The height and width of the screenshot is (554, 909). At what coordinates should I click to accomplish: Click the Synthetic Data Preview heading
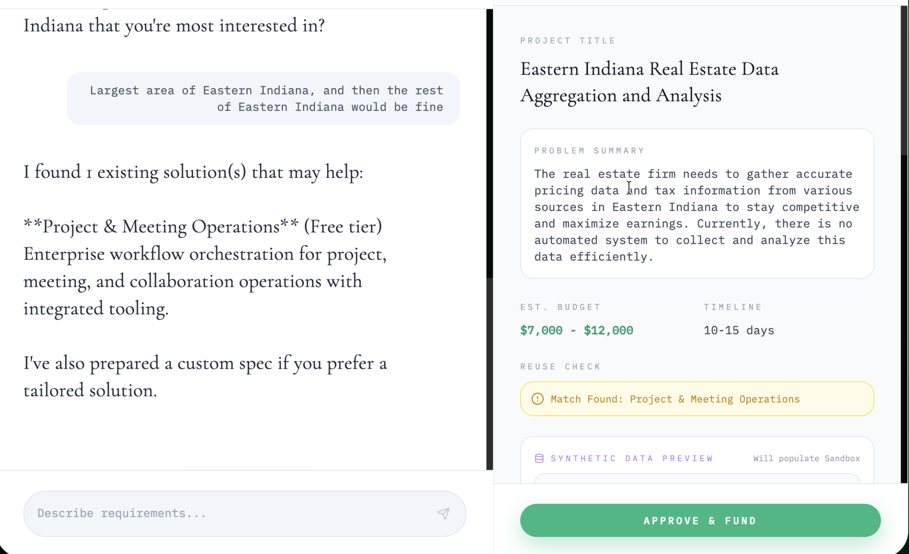point(632,458)
